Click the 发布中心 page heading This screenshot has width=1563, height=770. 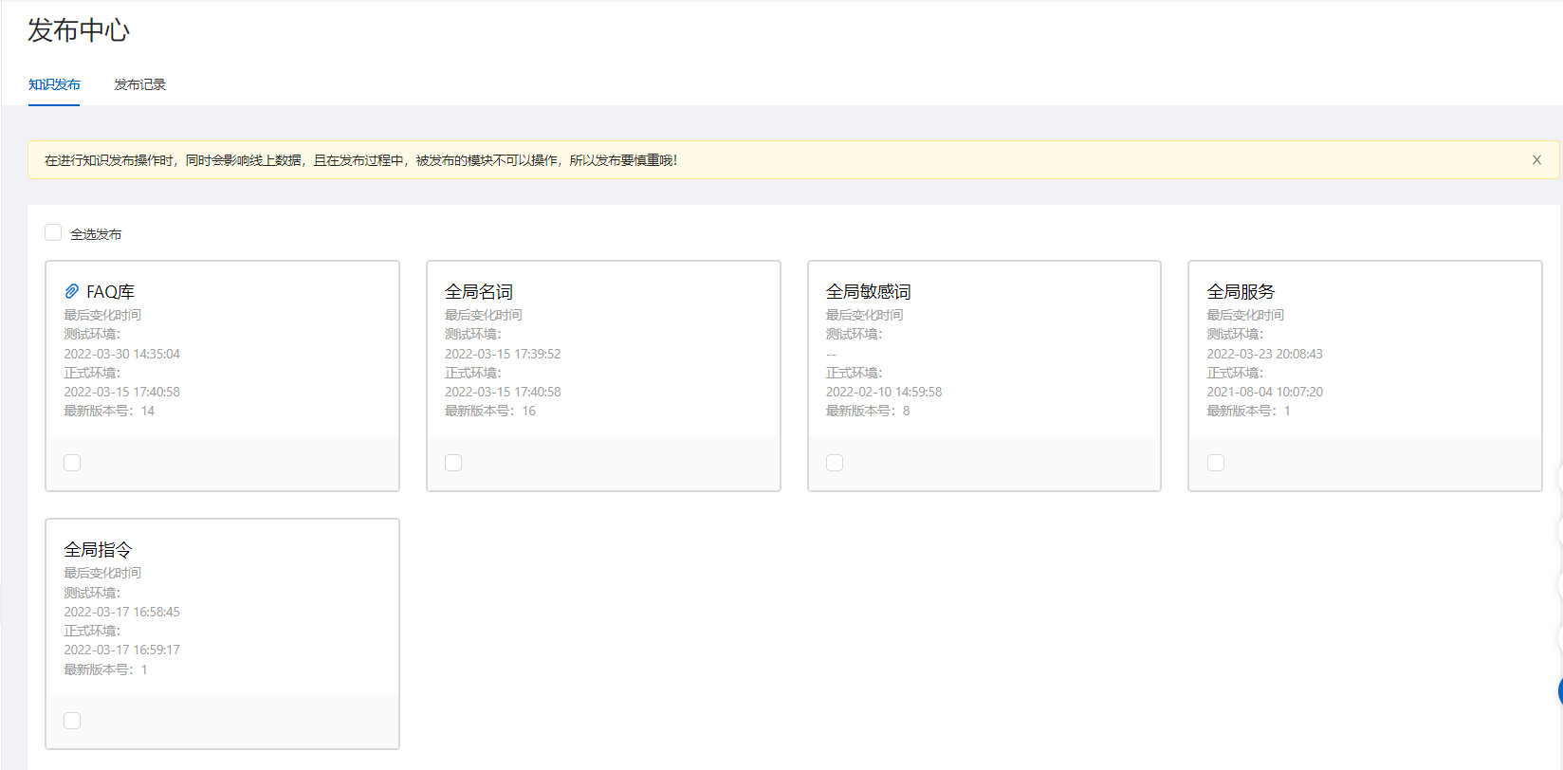(79, 30)
